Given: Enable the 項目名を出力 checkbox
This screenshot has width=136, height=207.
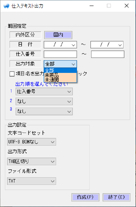Looking at the screenshot, I should tap(12, 74).
